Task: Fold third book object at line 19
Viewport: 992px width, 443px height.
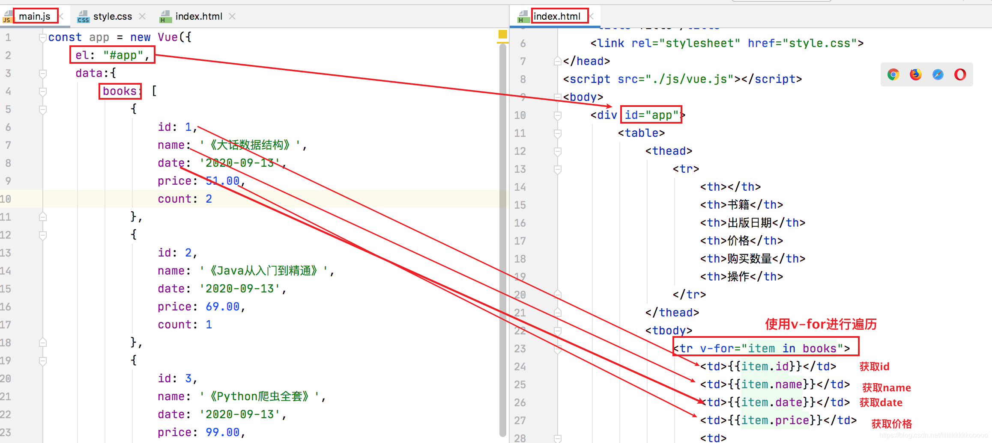Action: pos(42,361)
